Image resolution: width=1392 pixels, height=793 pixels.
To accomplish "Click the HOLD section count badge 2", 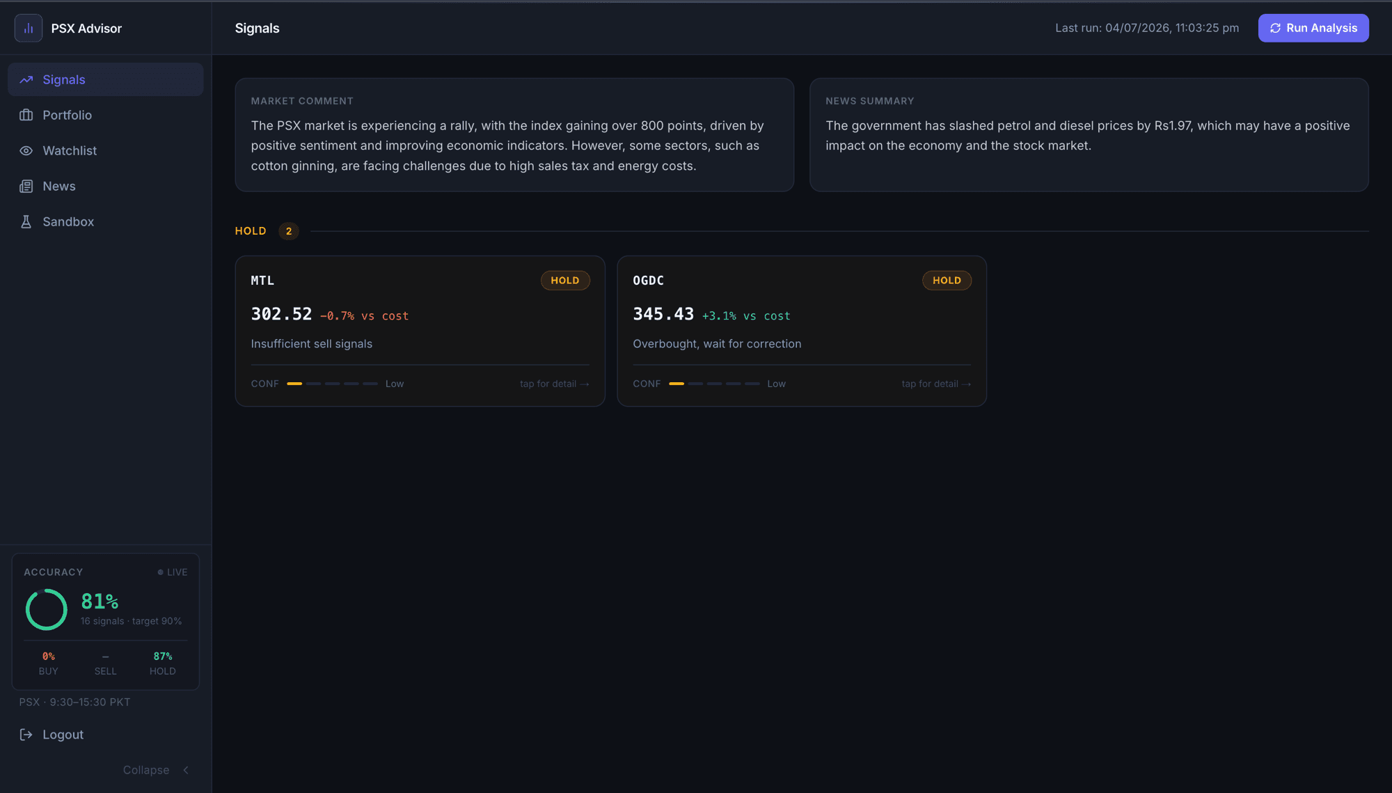I will (x=289, y=231).
